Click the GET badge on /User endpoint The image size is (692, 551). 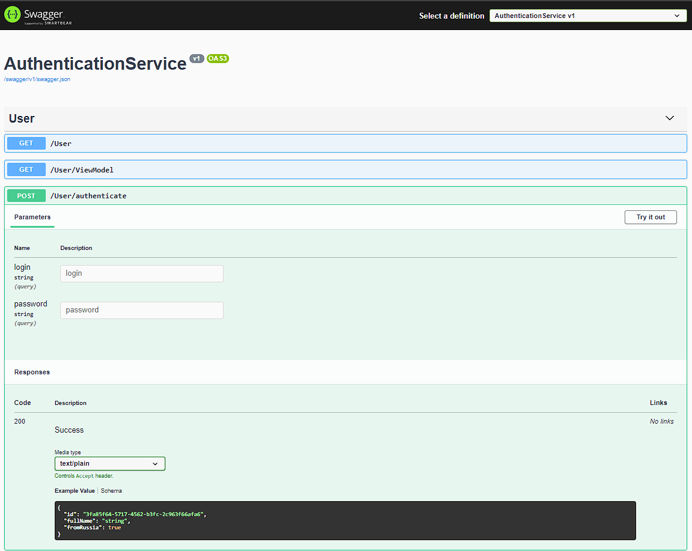coord(26,143)
